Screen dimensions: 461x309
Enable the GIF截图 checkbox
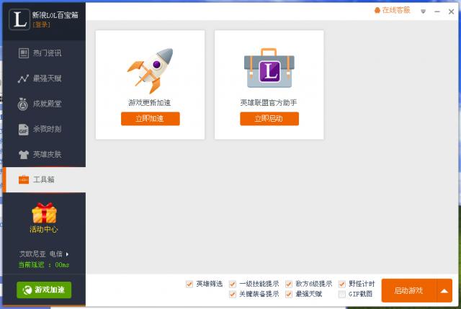tap(342, 294)
